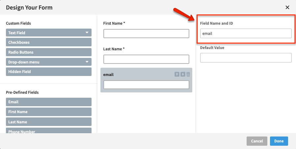Click the email field's text input
Screen dimensions: 296x149
(146, 85)
